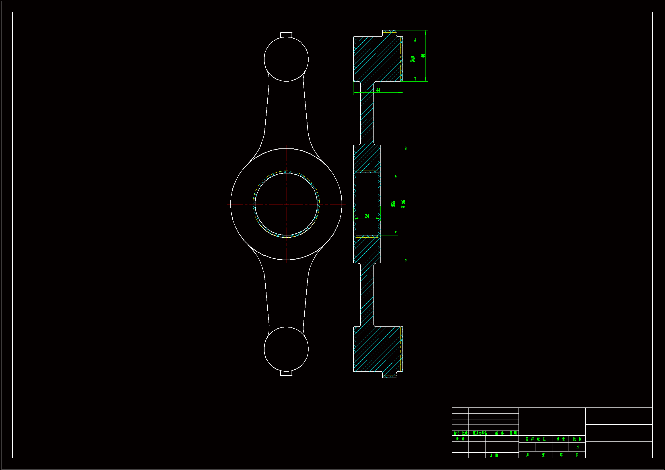
Task: Select the 图样标记 label in title block
Action: click(x=535, y=439)
